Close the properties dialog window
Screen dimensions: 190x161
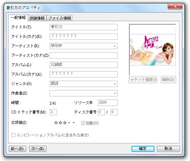[x=175, y=6]
